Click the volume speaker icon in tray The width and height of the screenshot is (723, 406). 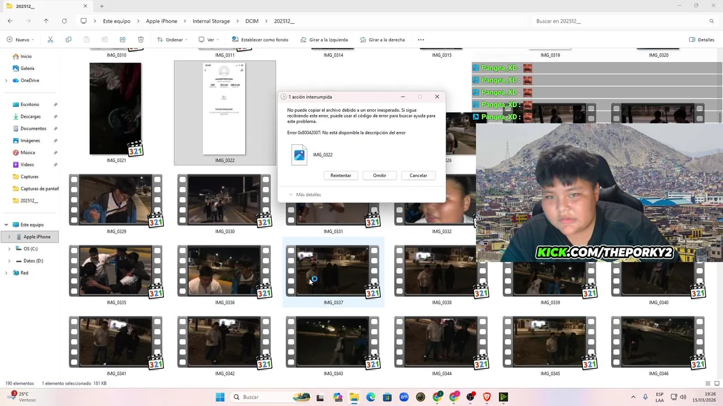pyautogui.click(x=683, y=397)
